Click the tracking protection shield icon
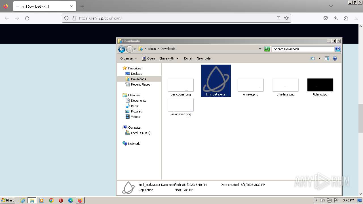Screen dimensions: 363x204 click(x=66, y=18)
